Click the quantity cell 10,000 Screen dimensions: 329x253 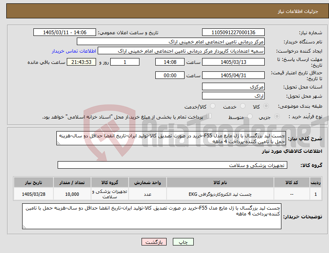[x=72, y=194]
